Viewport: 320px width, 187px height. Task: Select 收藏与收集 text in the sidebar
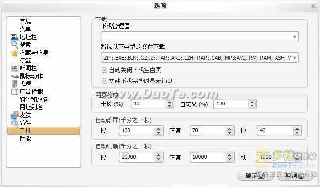click(34, 53)
